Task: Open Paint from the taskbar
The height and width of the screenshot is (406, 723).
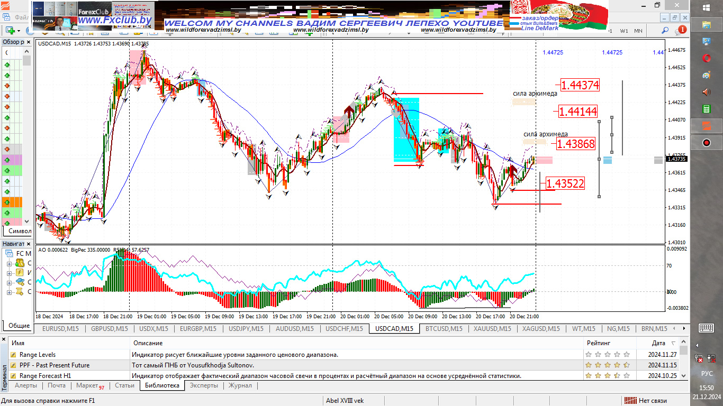Action: click(x=707, y=75)
